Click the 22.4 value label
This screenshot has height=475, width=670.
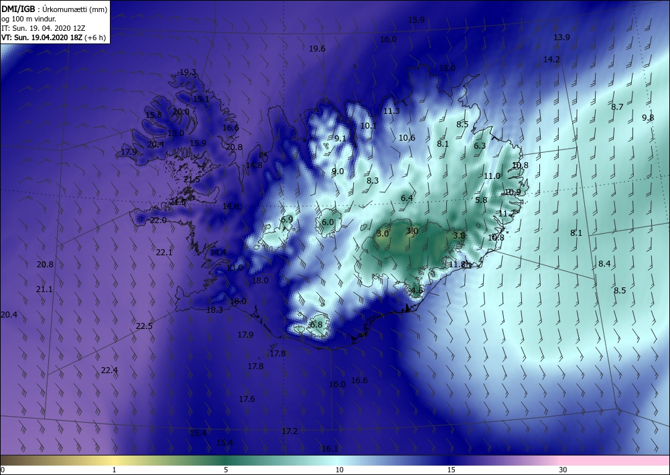click(109, 370)
